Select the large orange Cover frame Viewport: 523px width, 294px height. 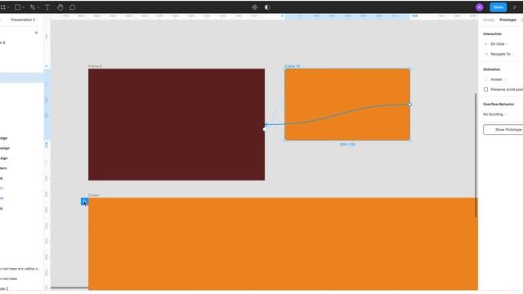click(x=283, y=243)
